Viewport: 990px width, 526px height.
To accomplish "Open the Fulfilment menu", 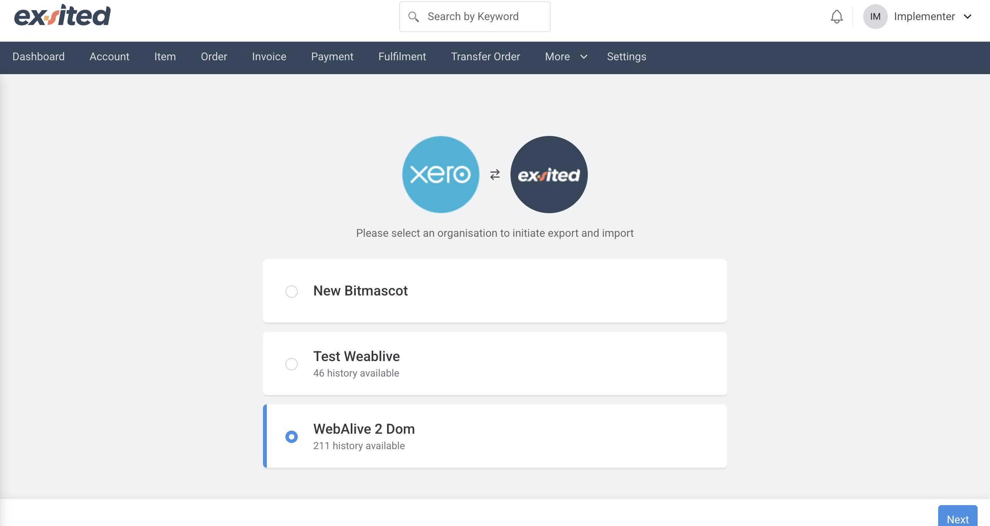I will coord(402,56).
